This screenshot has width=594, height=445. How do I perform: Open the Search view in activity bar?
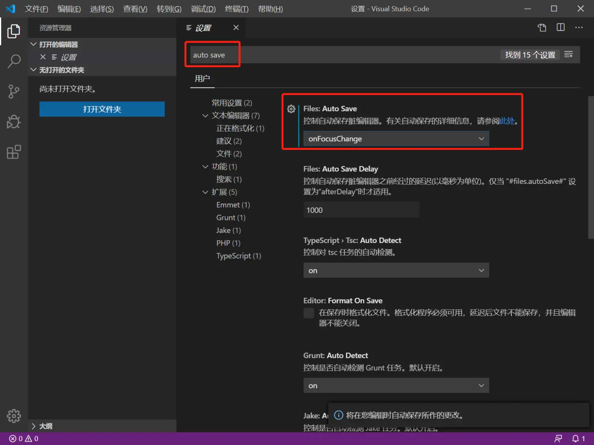coord(14,61)
